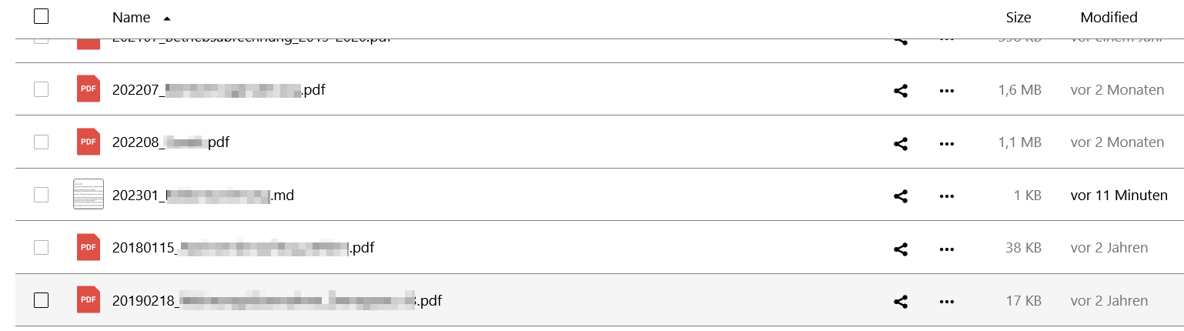Select the 202207 PDF row checkbox
This screenshot has width=1184, height=331.
[42, 89]
